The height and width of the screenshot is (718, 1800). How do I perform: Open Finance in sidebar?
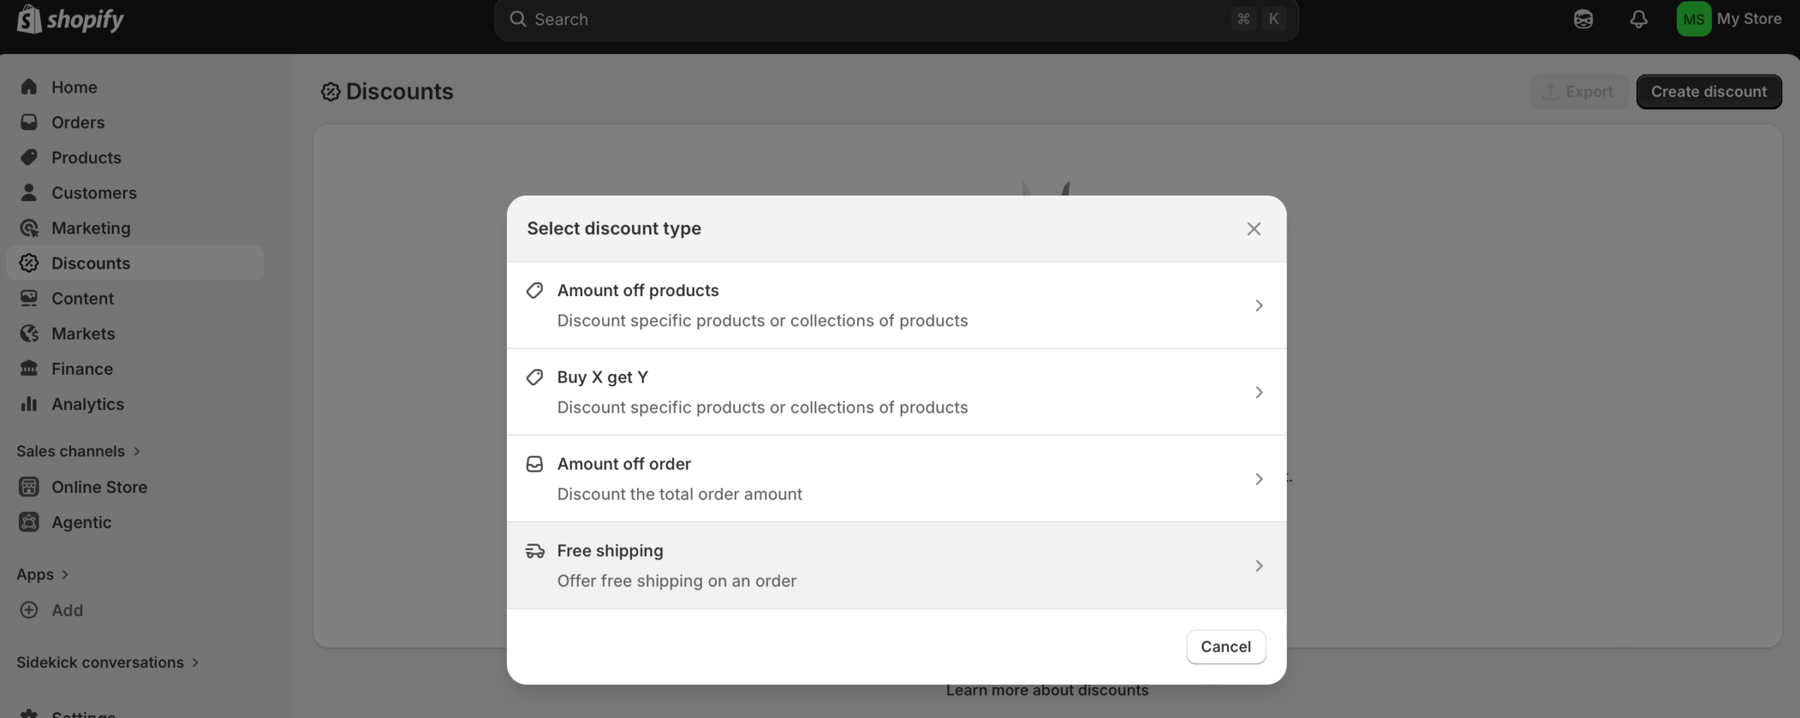pos(135,368)
